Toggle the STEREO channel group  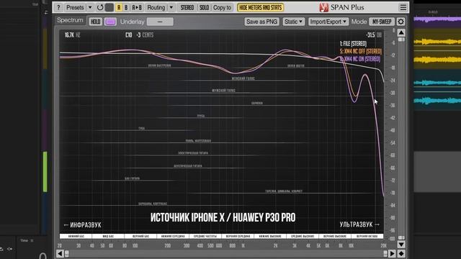pos(187,7)
